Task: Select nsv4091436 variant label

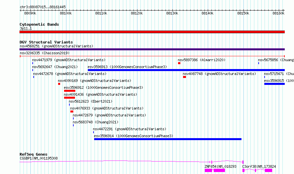Action: pyautogui.click(x=100, y=94)
